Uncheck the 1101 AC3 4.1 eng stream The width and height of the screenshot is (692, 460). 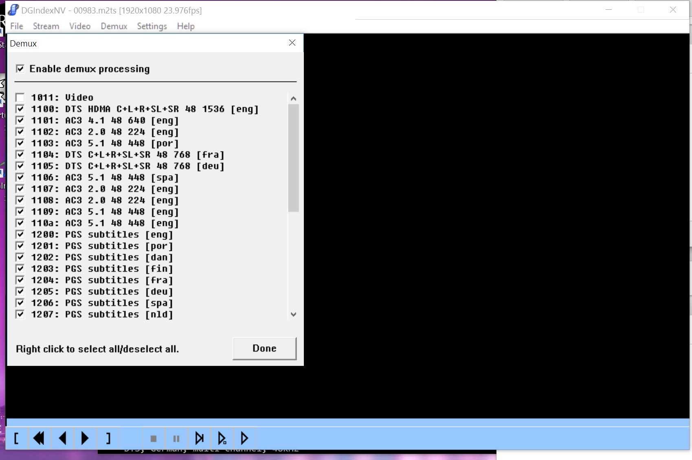[20, 120]
